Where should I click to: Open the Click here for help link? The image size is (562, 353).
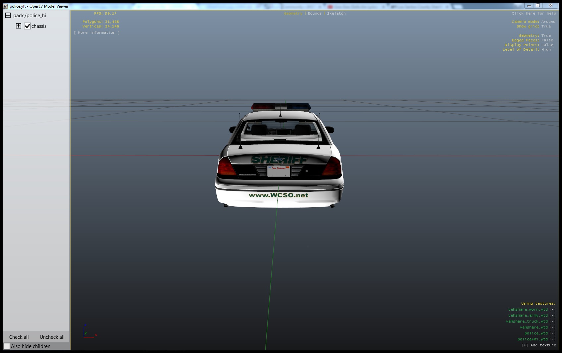pyautogui.click(x=534, y=14)
